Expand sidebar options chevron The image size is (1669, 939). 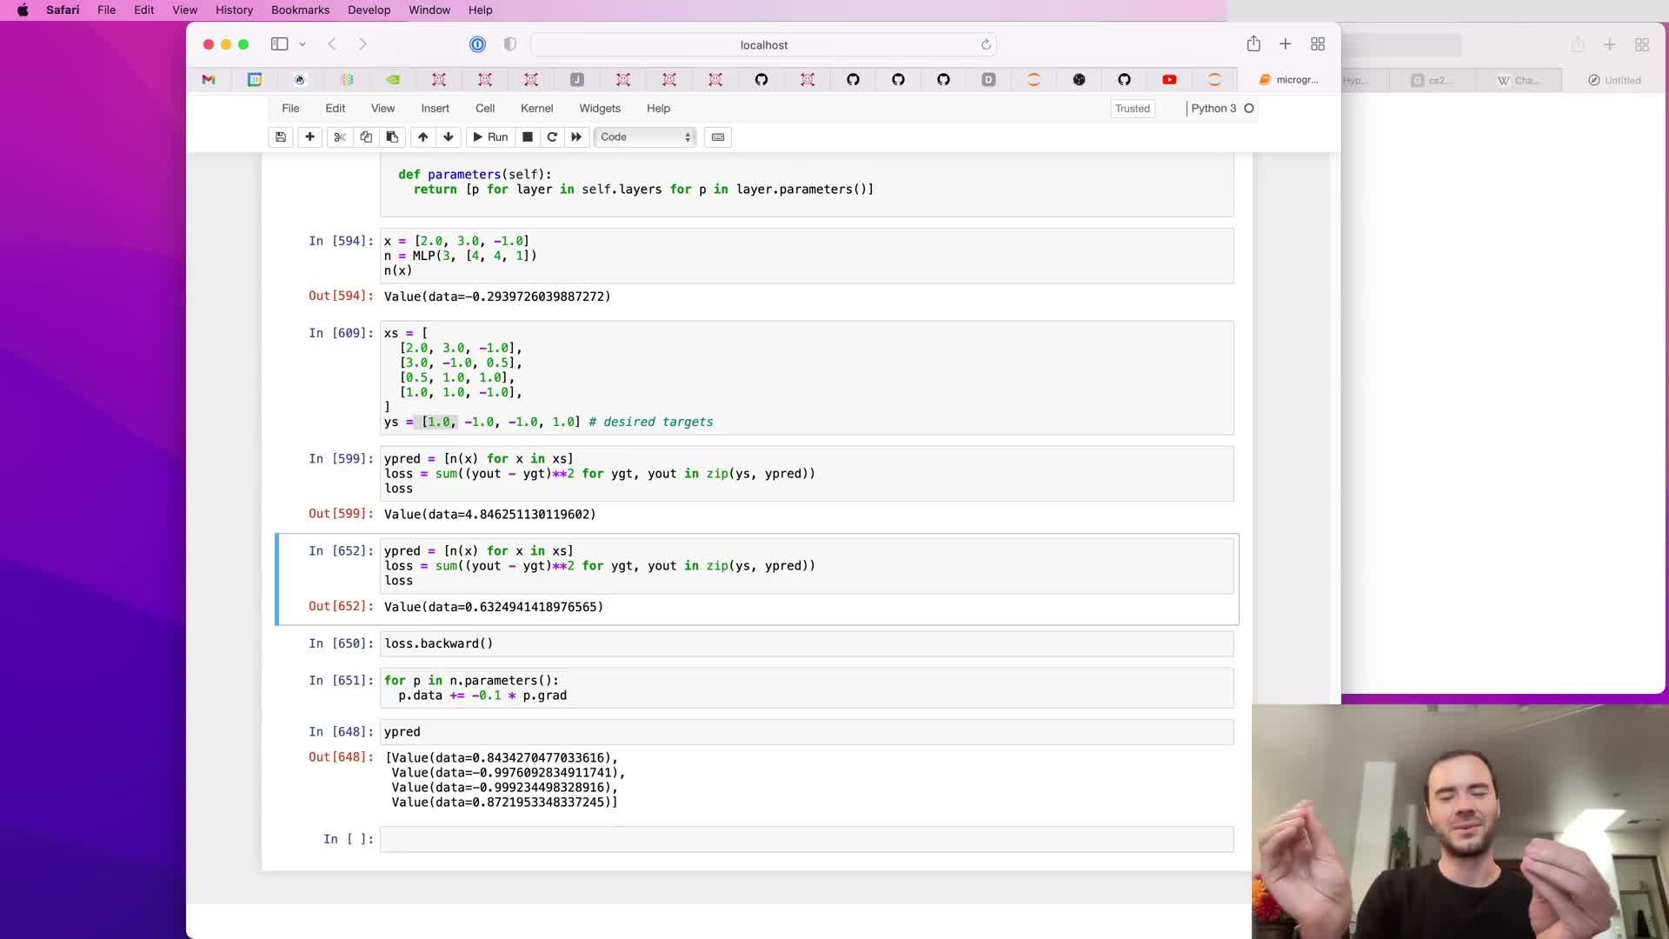click(303, 44)
